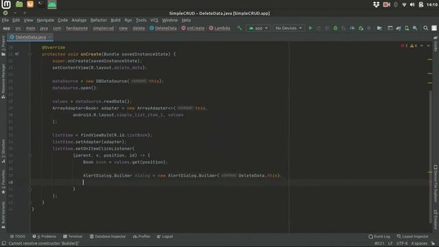Open the Problems tool window
The width and height of the screenshot is (439, 247).
click(x=44, y=237)
